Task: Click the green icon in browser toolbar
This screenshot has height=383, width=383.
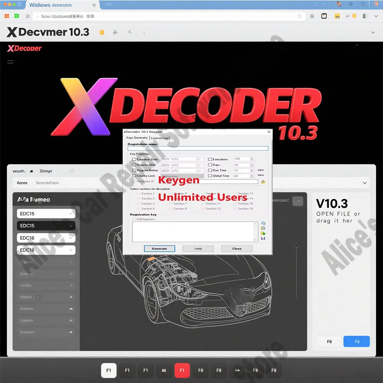Action: (16, 16)
